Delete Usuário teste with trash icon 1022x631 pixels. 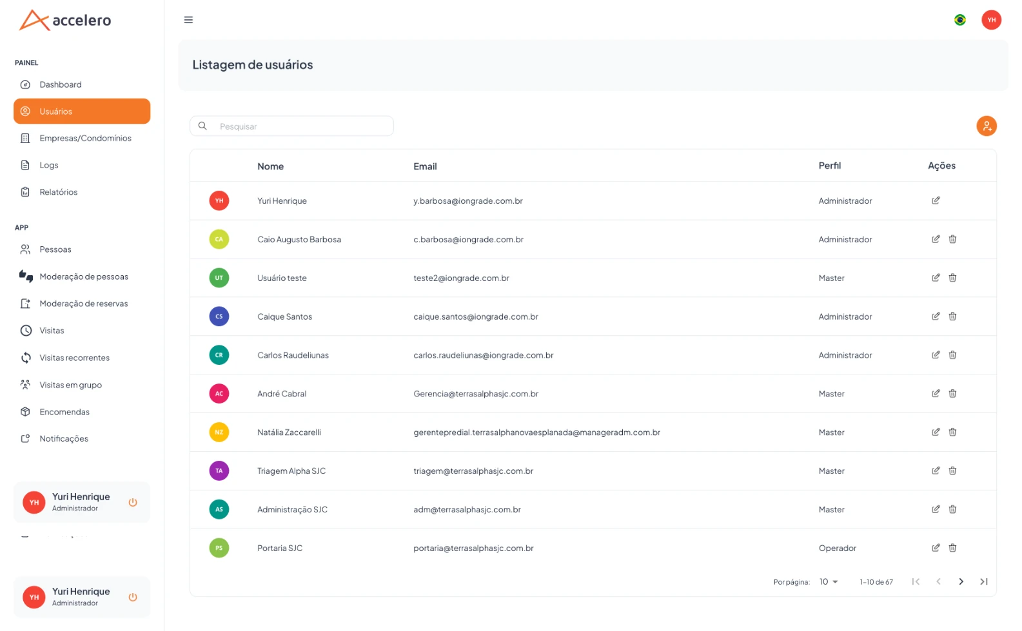[x=952, y=278]
